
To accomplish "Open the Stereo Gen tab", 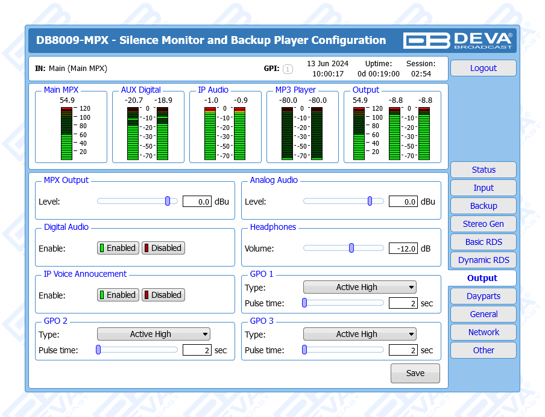I will [483, 224].
